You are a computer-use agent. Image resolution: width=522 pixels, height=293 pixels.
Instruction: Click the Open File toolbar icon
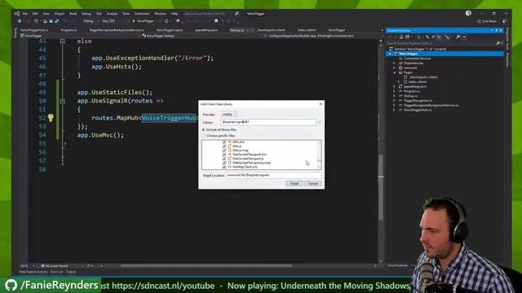pyautogui.click(x=45, y=21)
